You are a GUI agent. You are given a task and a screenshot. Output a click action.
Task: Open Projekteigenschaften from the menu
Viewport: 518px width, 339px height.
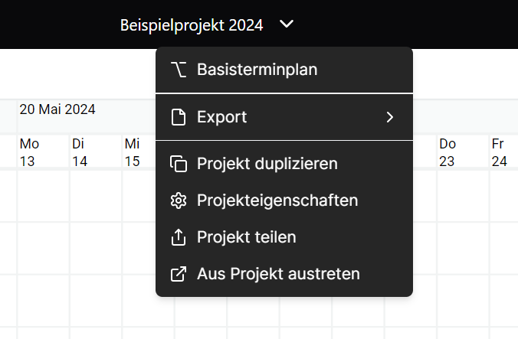click(284, 200)
